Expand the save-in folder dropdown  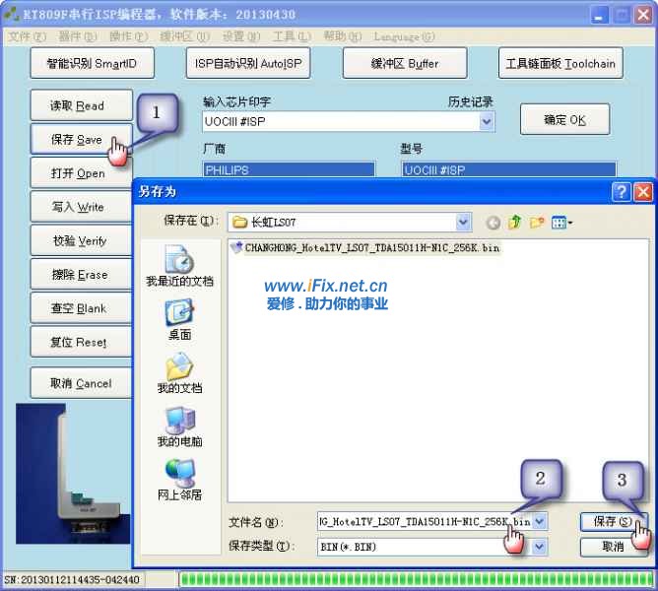[x=463, y=223]
